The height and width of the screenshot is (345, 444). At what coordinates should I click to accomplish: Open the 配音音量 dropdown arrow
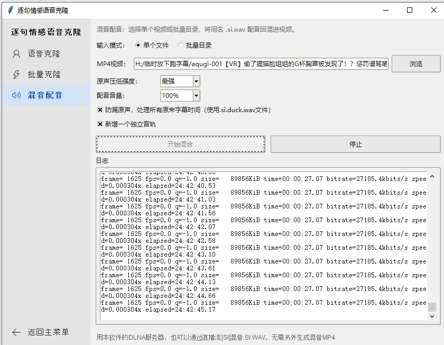[x=197, y=96]
